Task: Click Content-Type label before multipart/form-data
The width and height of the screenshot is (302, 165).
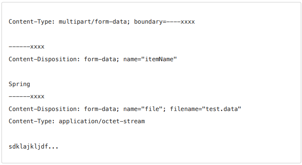Action: point(32,22)
